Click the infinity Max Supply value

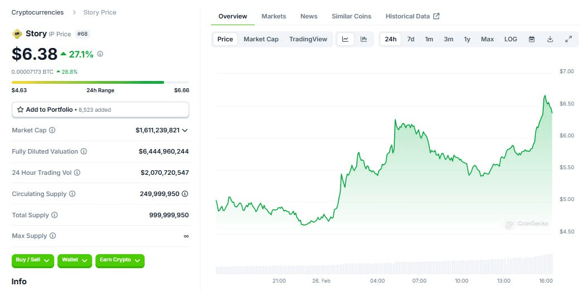(186, 236)
